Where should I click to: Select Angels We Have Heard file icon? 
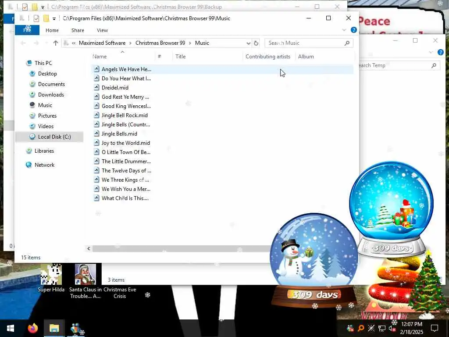point(96,69)
